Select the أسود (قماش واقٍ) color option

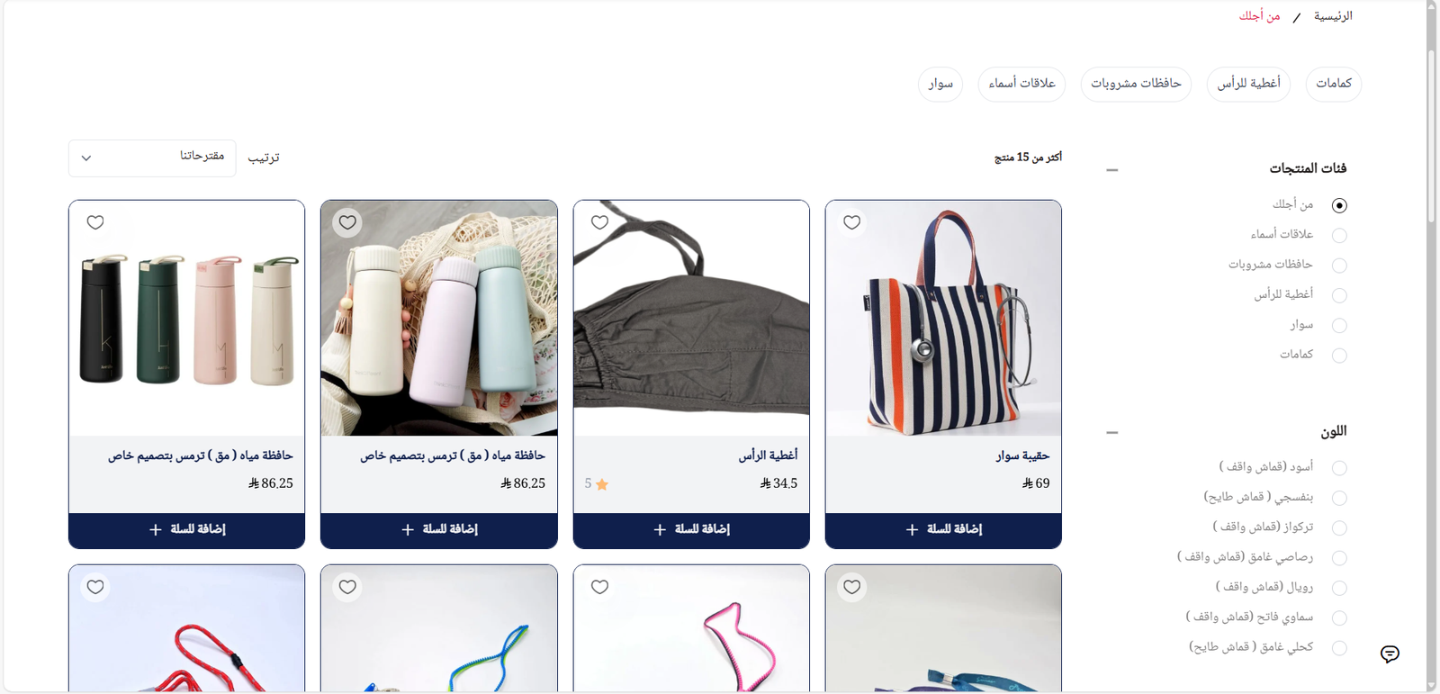[1339, 468]
